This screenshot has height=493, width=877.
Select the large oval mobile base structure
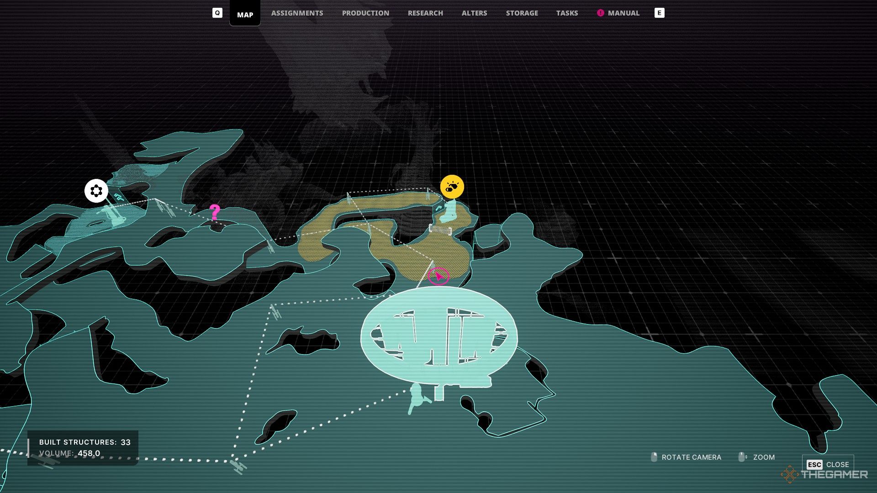(x=439, y=336)
